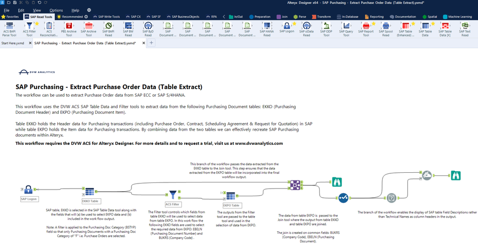
Task: Select the SAP Table Data [X] tool
Action: [x=445, y=29]
